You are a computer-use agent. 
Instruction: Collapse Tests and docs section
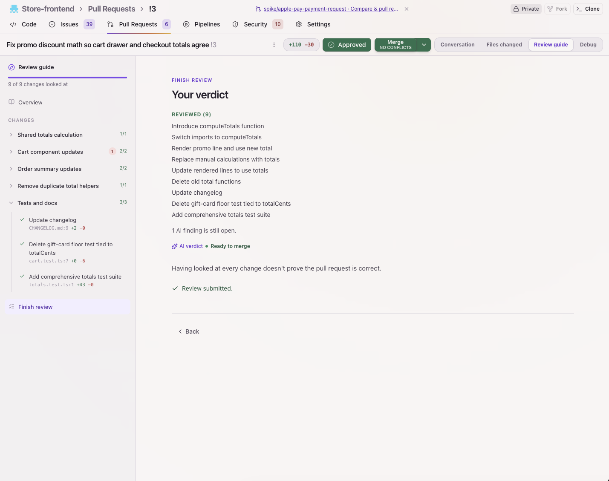click(x=11, y=203)
